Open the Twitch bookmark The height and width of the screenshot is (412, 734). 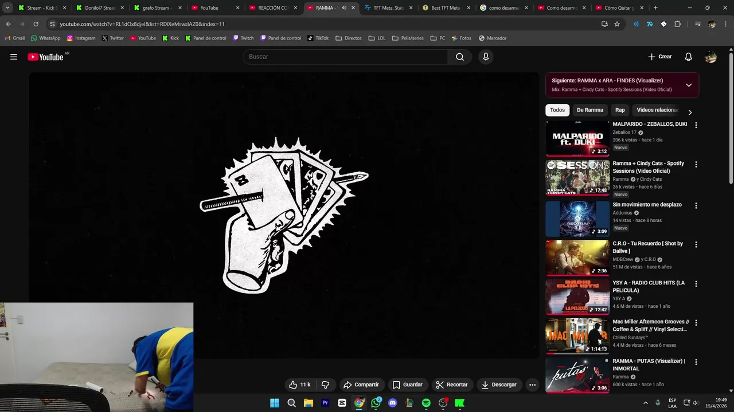click(243, 38)
